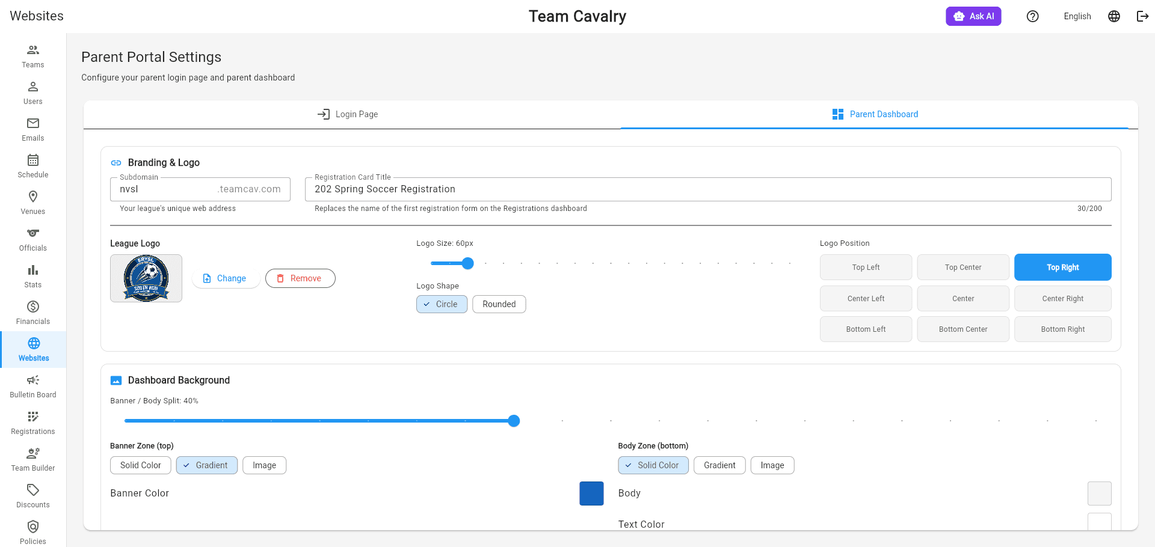
Task: Click Change league logo button
Action: pos(225,278)
